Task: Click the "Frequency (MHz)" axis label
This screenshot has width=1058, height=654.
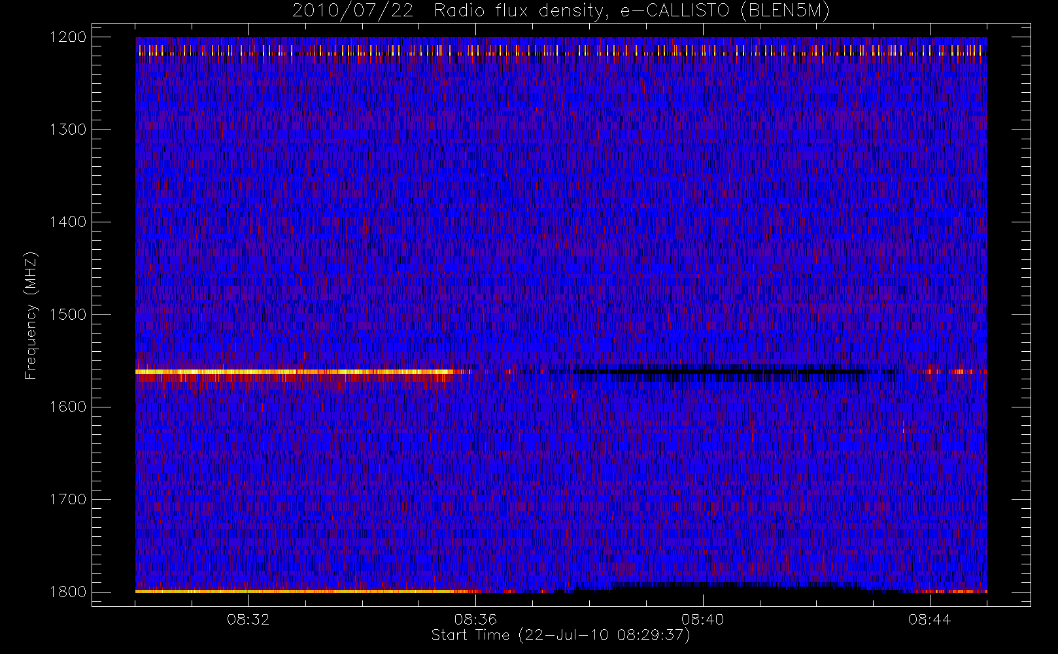Action: (31, 315)
